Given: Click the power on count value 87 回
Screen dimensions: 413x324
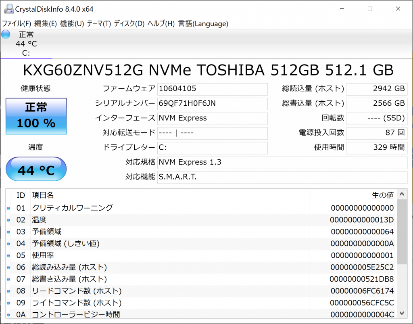Looking at the screenshot, I should point(377,133).
